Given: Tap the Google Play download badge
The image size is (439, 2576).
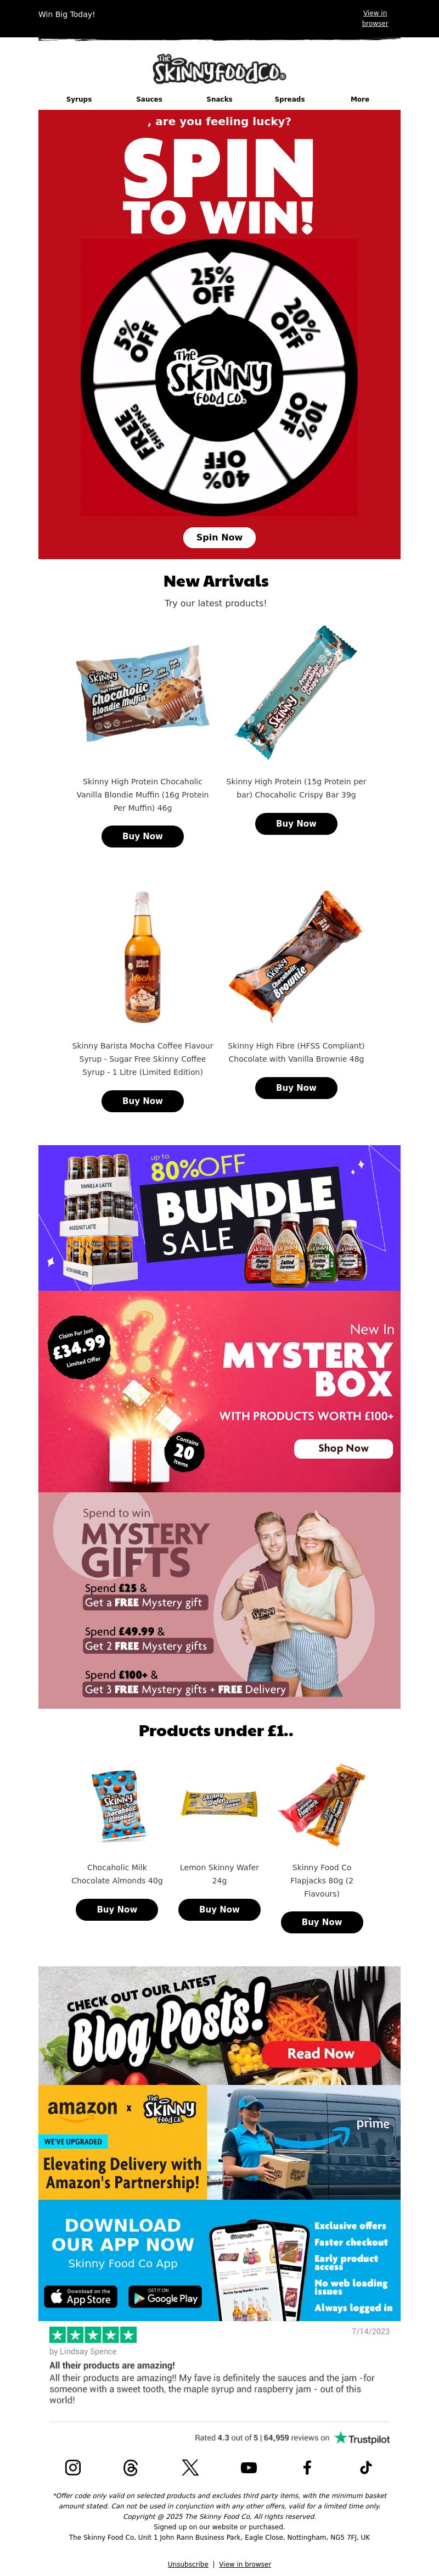Looking at the screenshot, I should coord(166,2297).
